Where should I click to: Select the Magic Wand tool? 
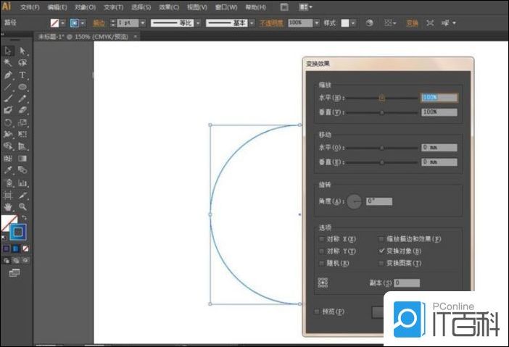pos(8,63)
